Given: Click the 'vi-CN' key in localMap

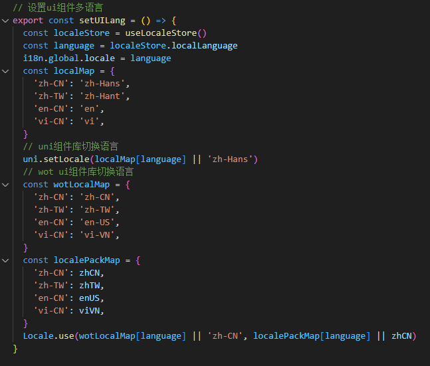Looking at the screenshot, I should point(51,122).
